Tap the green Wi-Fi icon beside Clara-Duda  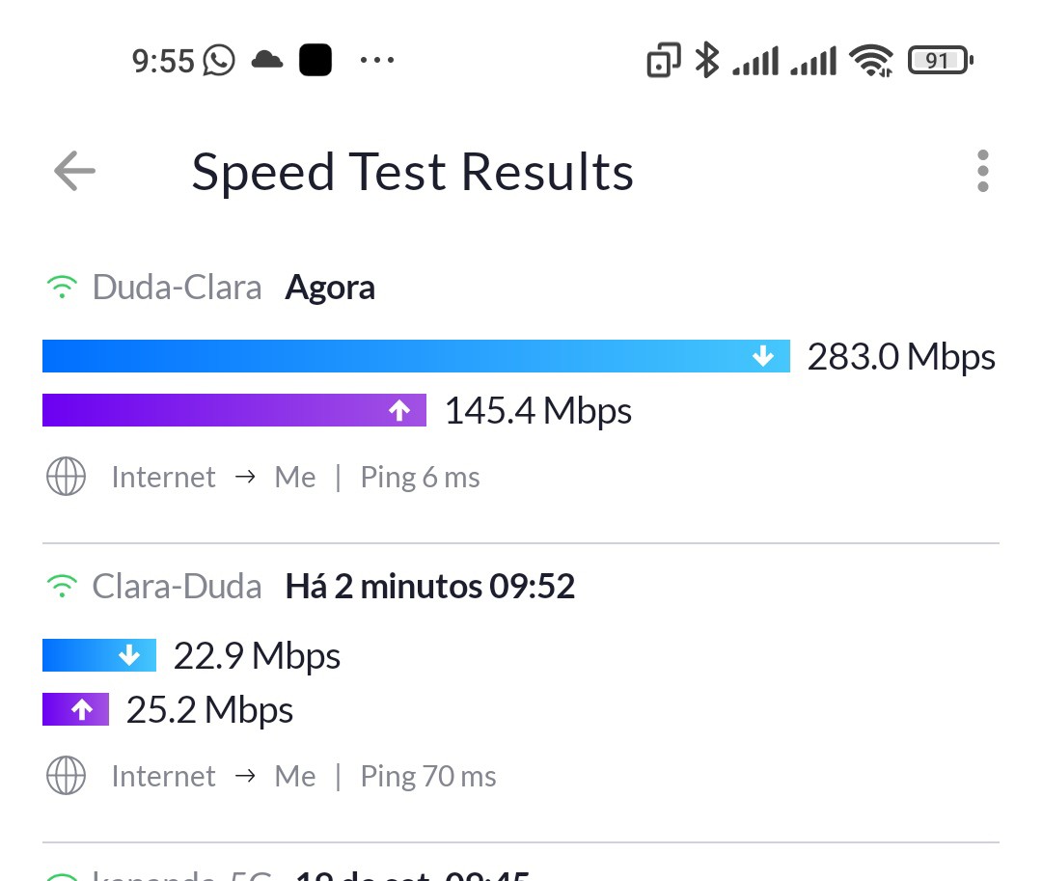62,587
